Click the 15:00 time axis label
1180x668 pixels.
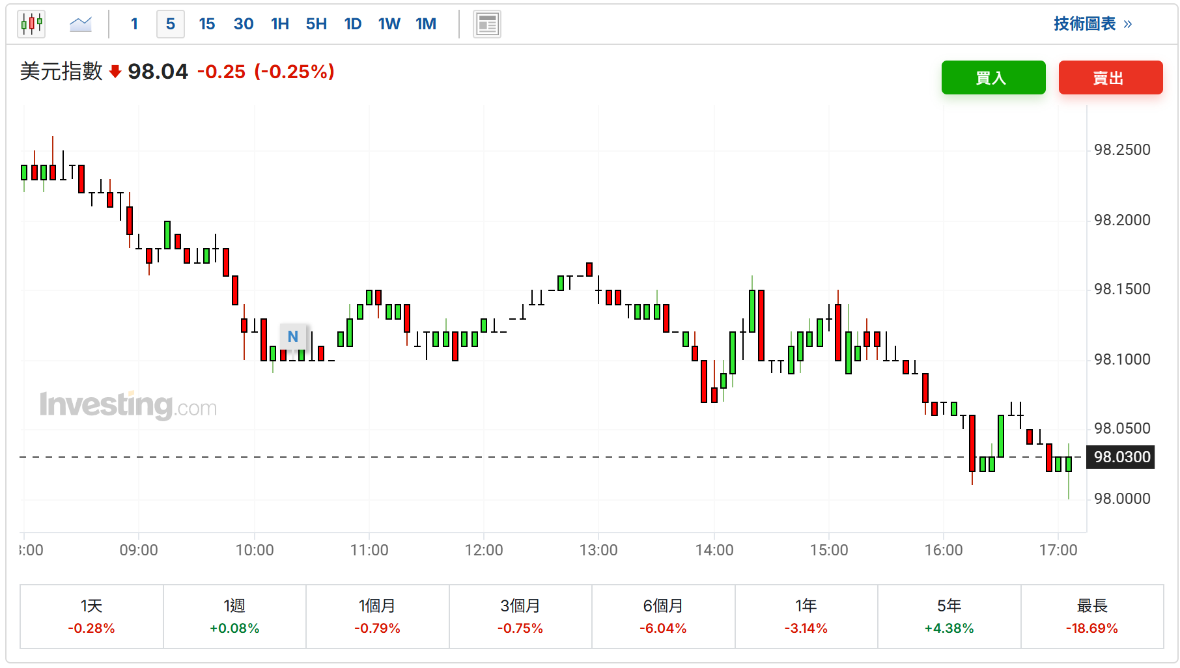[x=829, y=550]
